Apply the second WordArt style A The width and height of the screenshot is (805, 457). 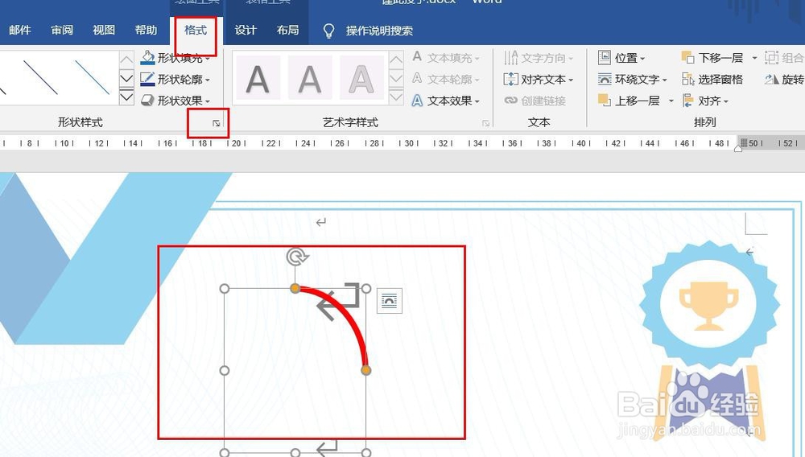(x=310, y=79)
